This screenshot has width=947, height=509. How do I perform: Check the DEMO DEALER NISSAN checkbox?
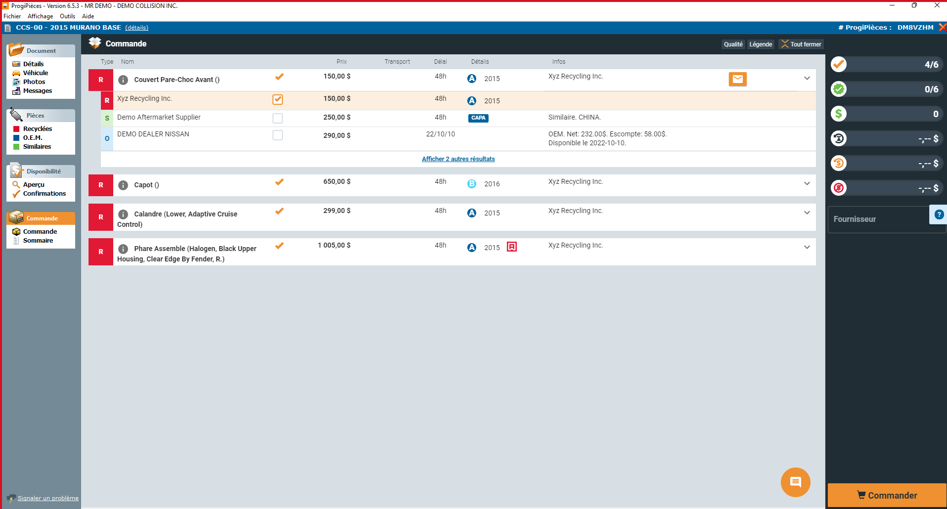pos(278,135)
